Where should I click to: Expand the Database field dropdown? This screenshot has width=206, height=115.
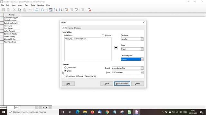(142, 59)
